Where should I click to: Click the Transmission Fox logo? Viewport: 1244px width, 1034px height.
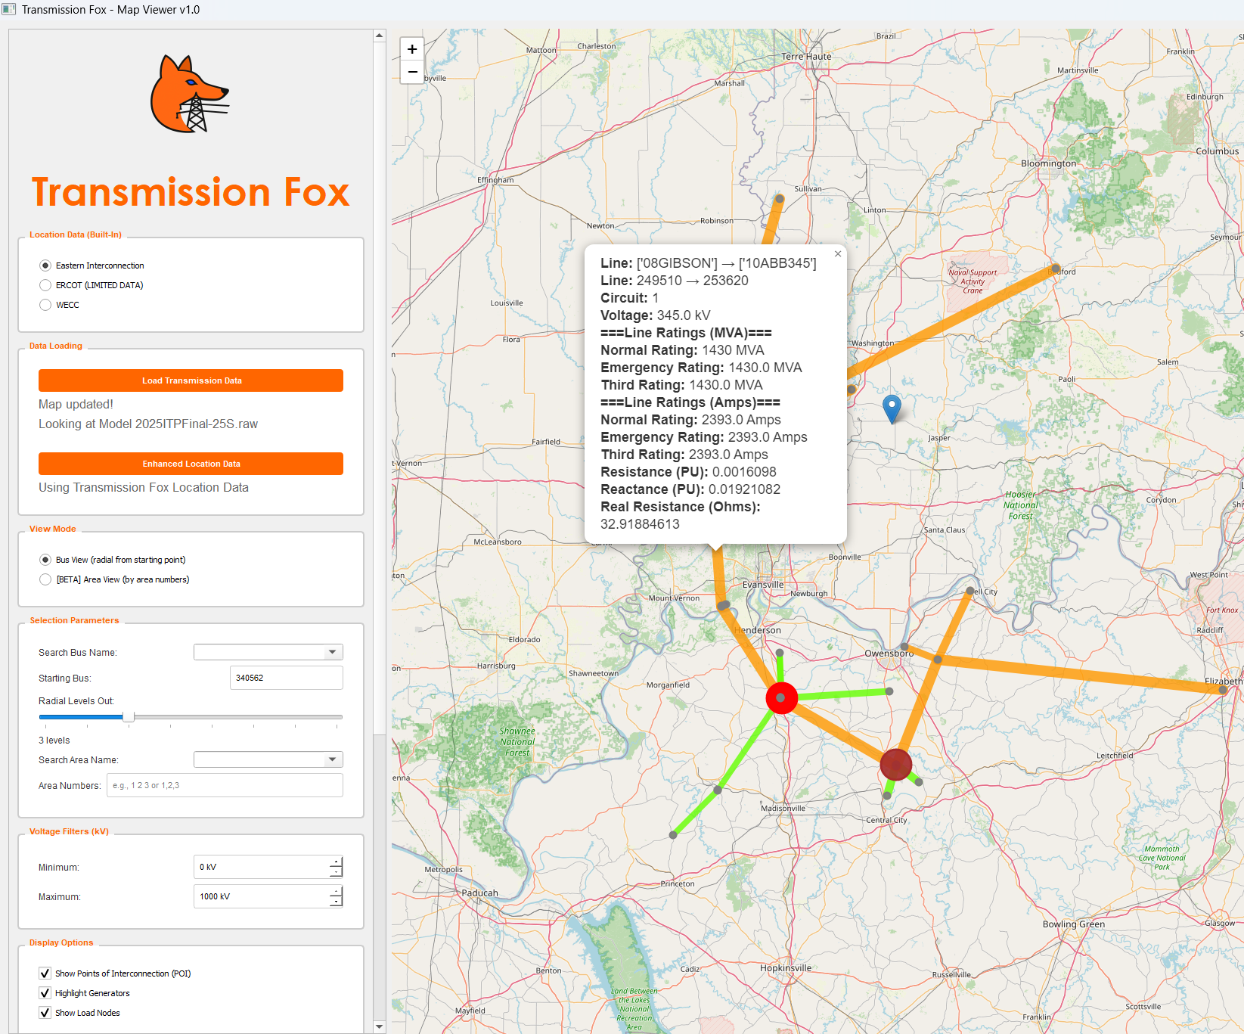(x=189, y=92)
